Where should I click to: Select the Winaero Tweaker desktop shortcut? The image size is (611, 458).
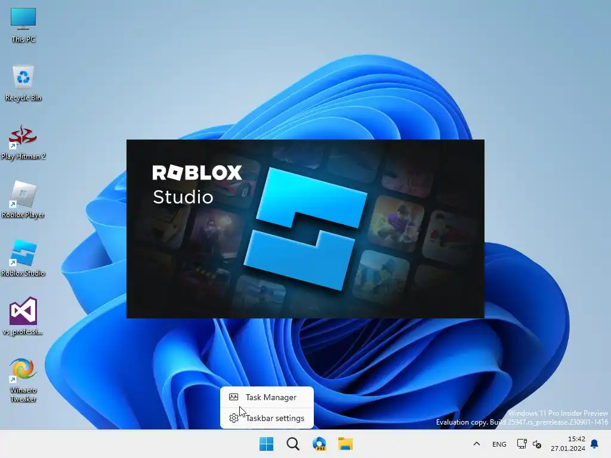coord(23,380)
